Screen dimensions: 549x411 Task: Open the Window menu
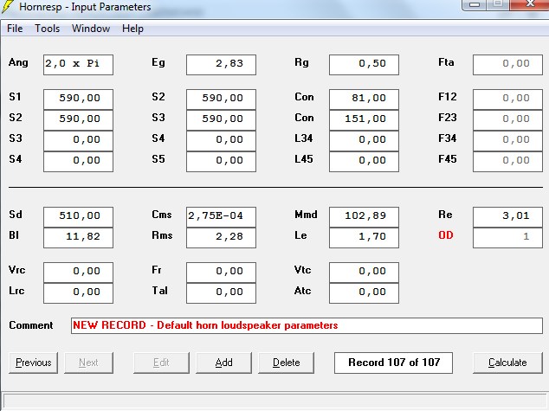[x=91, y=29]
